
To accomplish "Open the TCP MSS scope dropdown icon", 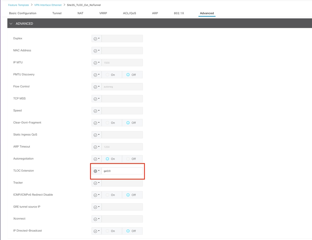I will pyautogui.click(x=97, y=99).
